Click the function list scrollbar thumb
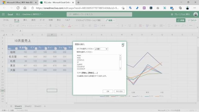Screen dimensions: 199x112 click(120, 58)
